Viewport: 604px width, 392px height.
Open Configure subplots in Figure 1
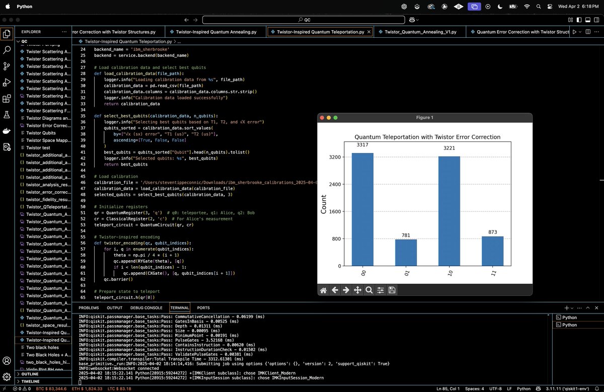click(x=381, y=290)
